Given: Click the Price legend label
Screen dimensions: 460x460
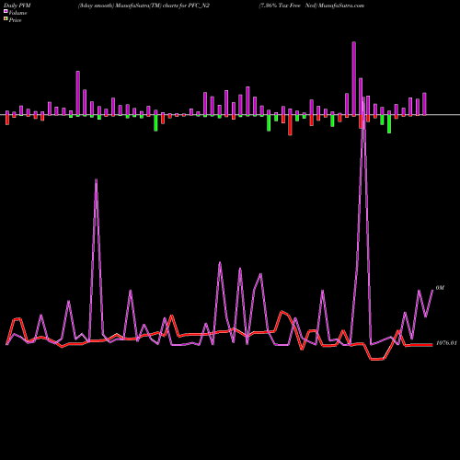Looking at the screenshot, I should (15, 20).
